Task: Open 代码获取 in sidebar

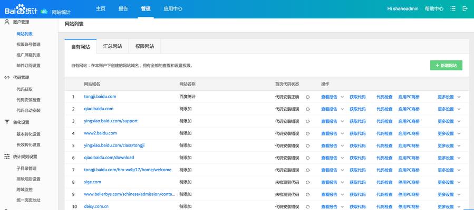Action: 24,89
